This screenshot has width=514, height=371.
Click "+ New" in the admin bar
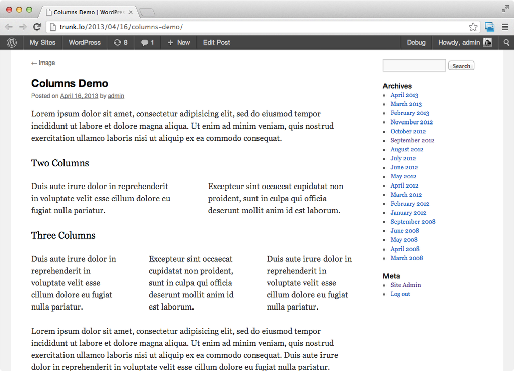(x=178, y=43)
